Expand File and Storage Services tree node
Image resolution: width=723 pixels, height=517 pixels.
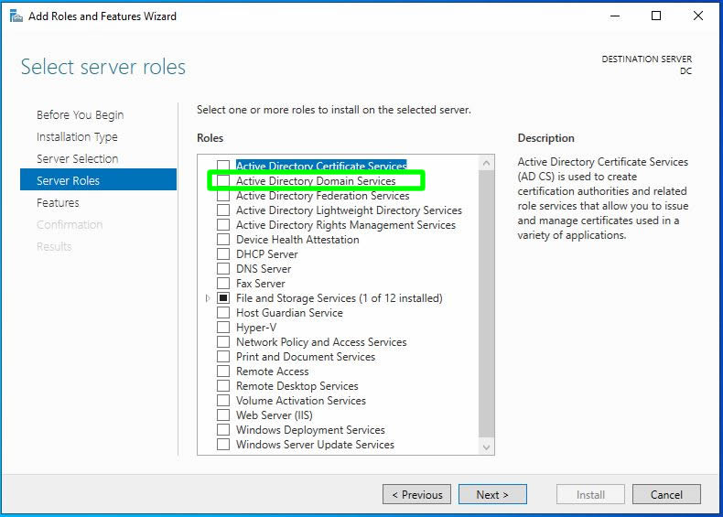(x=208, y=298)
